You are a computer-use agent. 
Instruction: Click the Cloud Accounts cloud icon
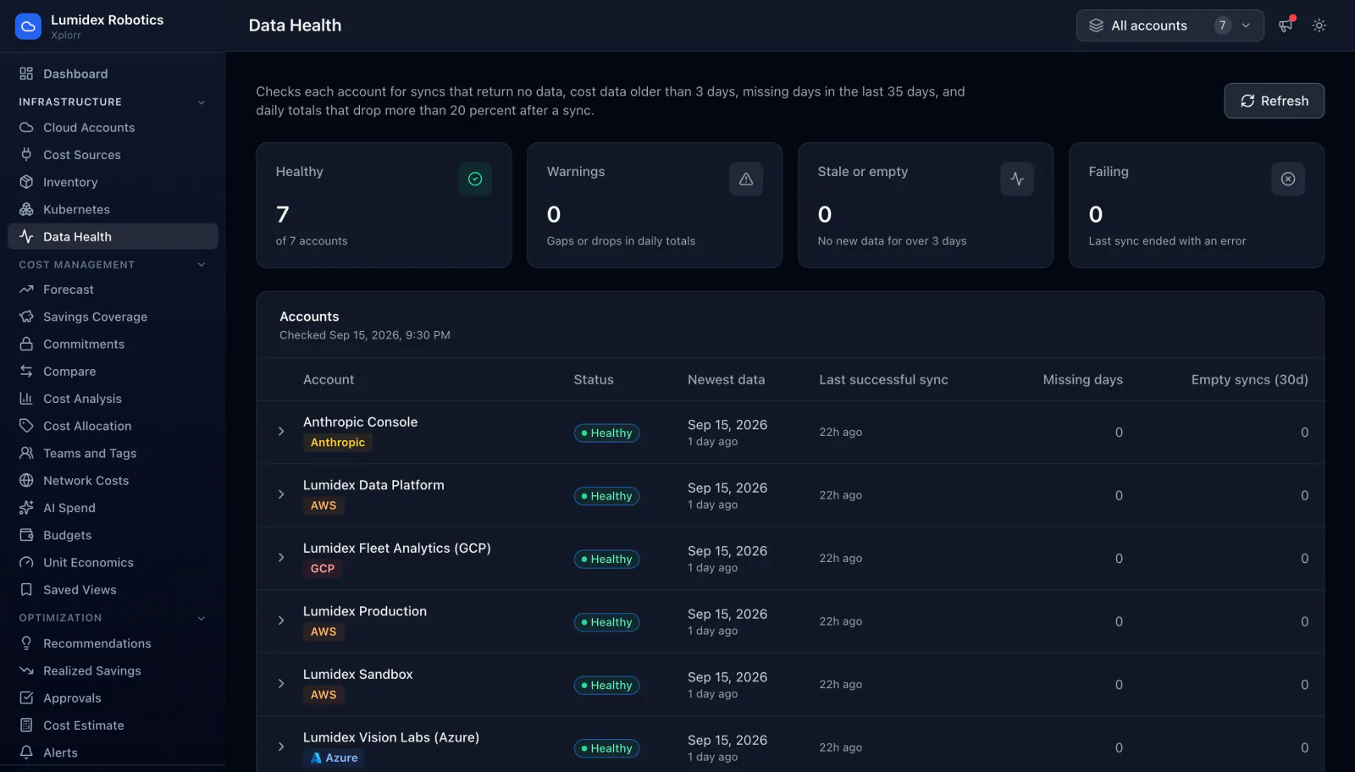pyautogui.click(x=26, y=128)
